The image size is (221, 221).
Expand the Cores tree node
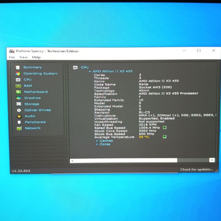[x=97, y=144]
